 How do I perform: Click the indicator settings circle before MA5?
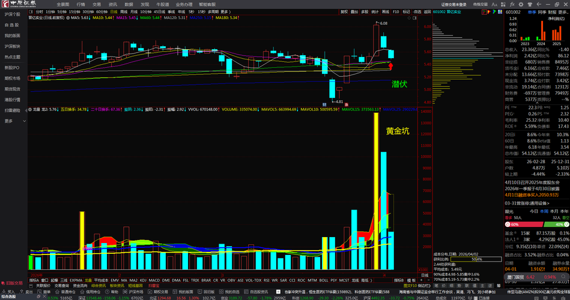point(68,18)
